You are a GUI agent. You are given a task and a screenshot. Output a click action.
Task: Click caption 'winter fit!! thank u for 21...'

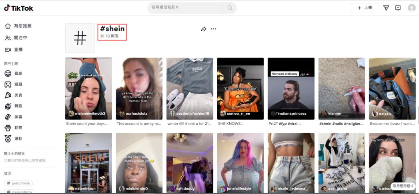coord(189,124)
